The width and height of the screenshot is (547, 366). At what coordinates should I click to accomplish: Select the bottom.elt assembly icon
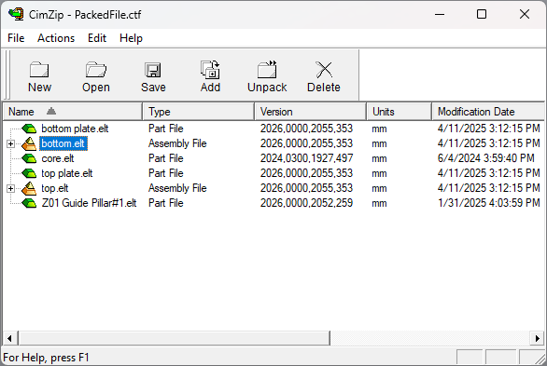pos(29,143)
